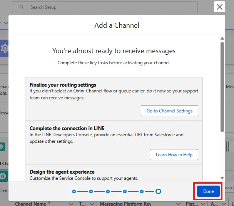Select the third progress step indicator

click(x=108, y=191)
